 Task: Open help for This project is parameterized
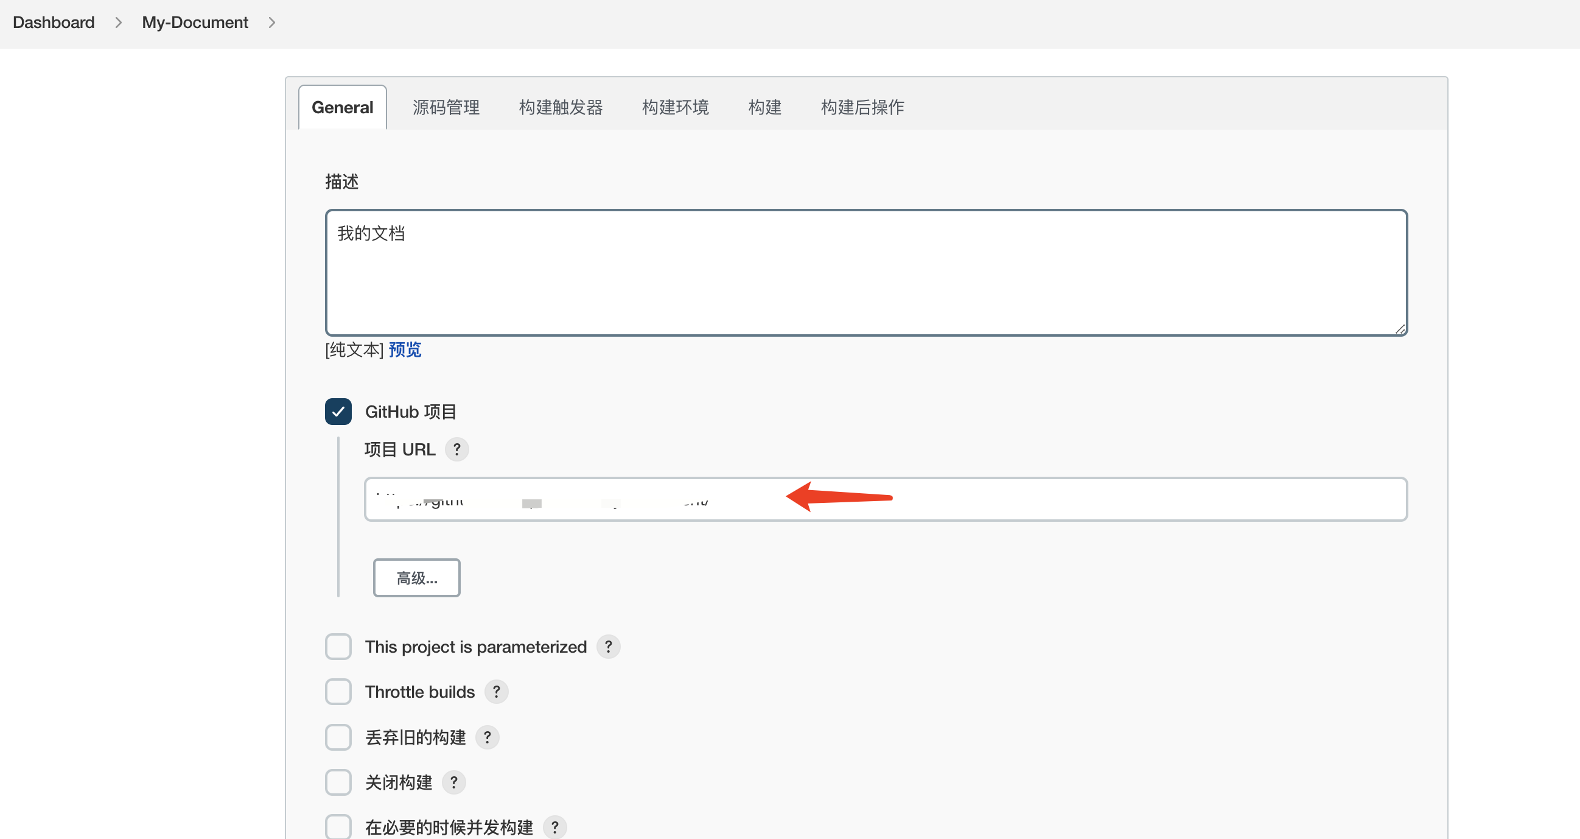609,647
